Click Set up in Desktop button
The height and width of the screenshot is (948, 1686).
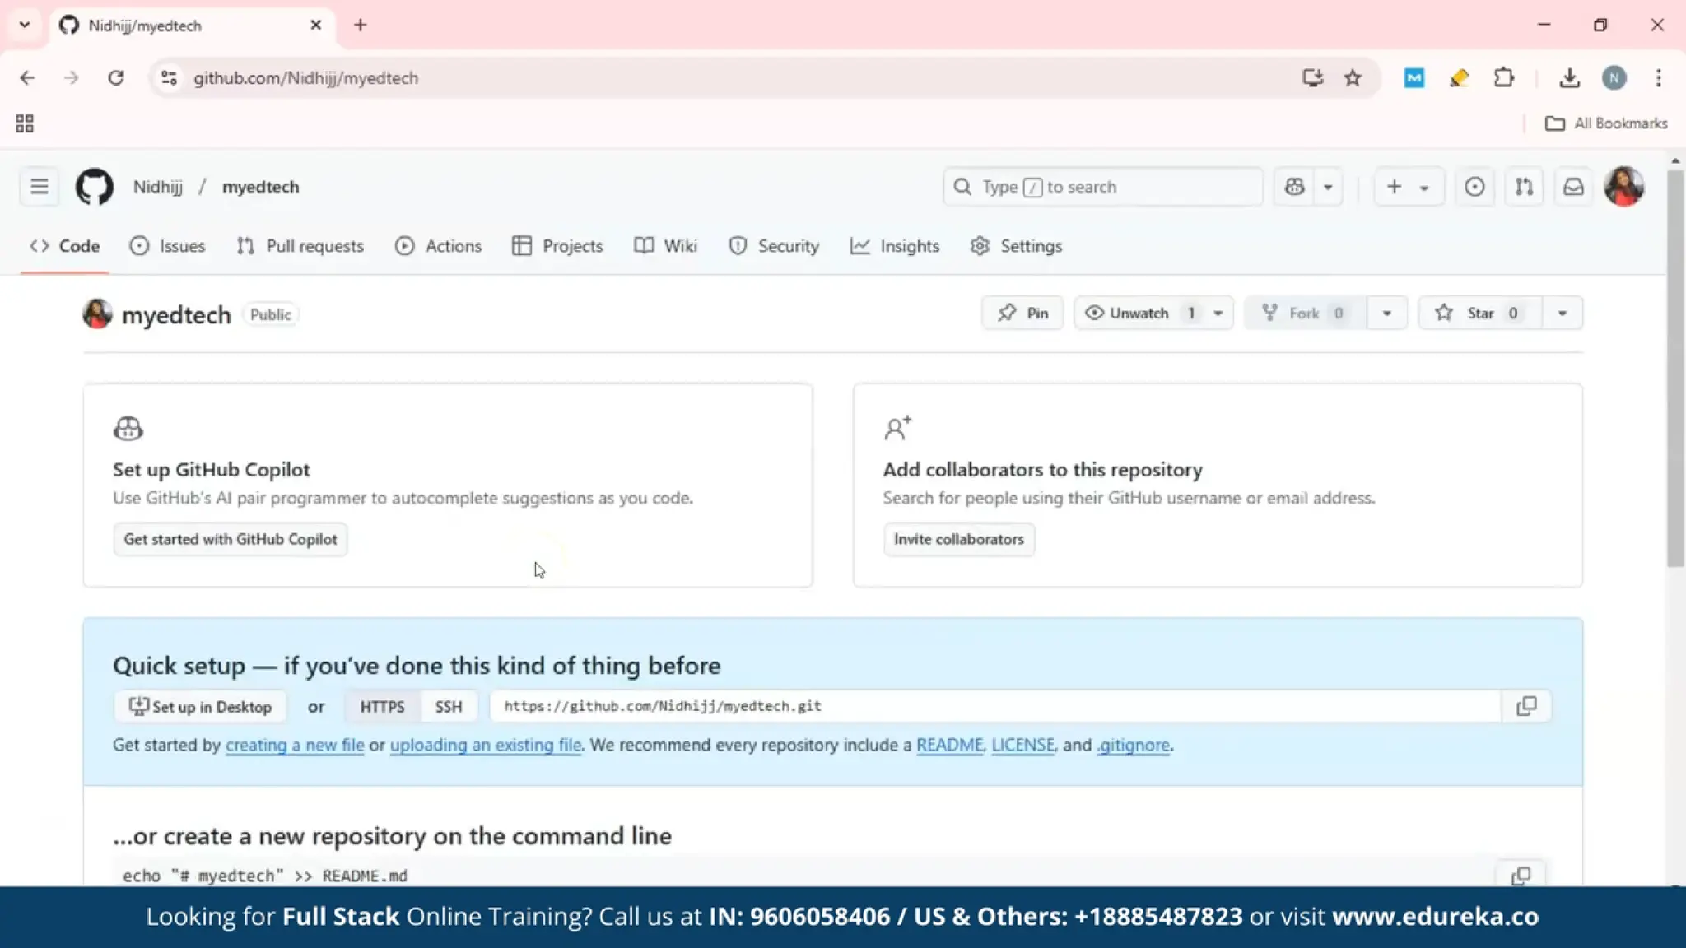pyautogui.click(x=200, y=707)
